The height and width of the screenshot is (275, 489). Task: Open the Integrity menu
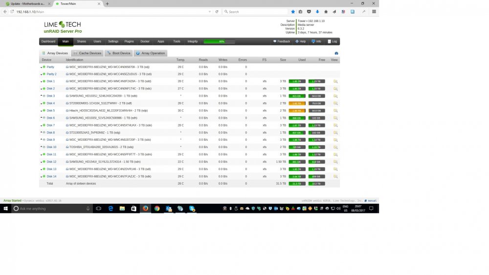click(x=192, y=42)
